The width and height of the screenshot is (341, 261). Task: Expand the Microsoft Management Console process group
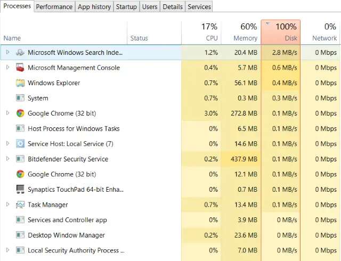click(8, 68)
